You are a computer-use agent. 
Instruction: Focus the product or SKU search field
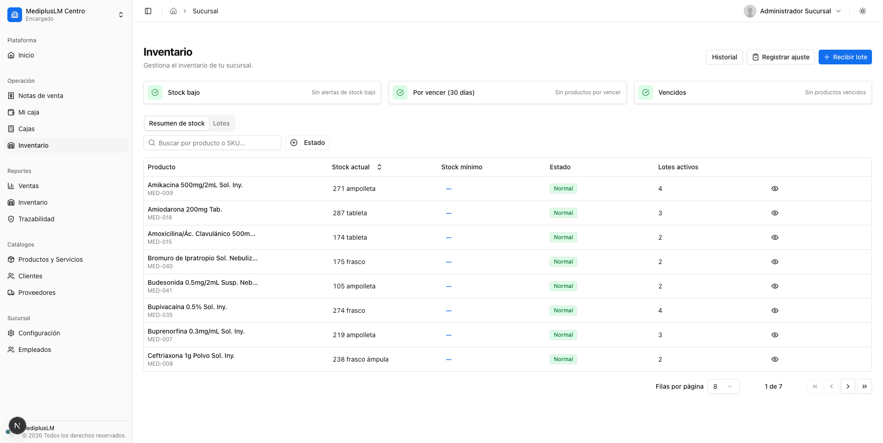(212, 143)
